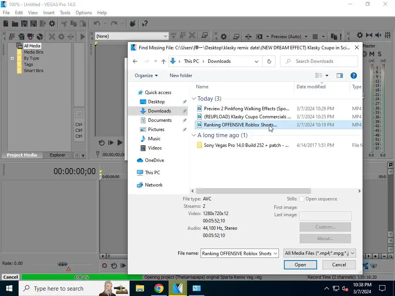395x296 pixels.
Task: Click the Search Downloads input field
Action: tap(319, 61)
